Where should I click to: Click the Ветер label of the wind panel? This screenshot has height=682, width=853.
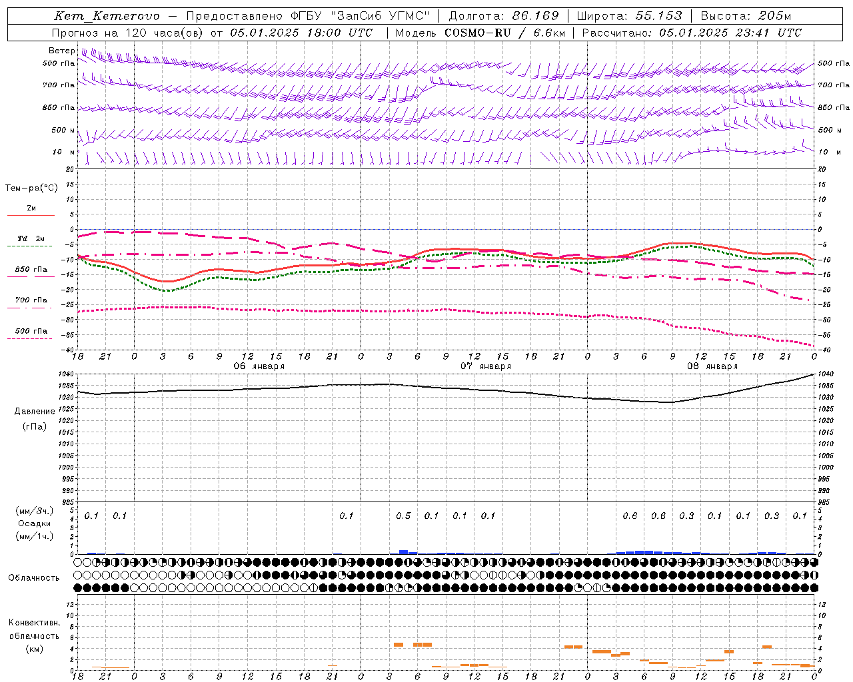[x=61, y=51]
